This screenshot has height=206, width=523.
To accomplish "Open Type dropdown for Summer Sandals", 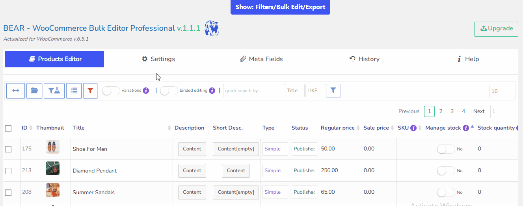I will coord(275,192).
